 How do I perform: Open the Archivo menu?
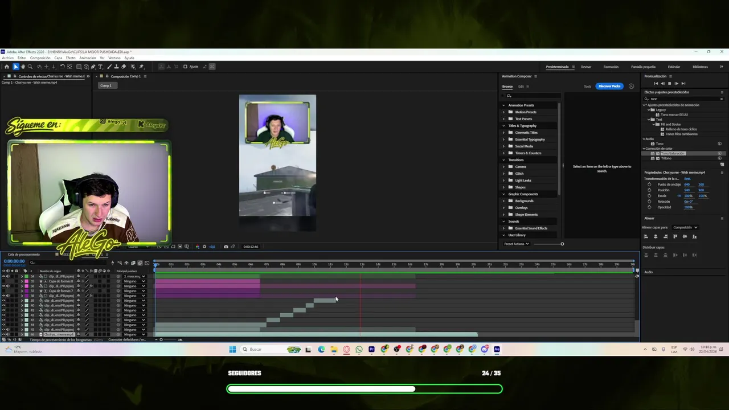7,58
